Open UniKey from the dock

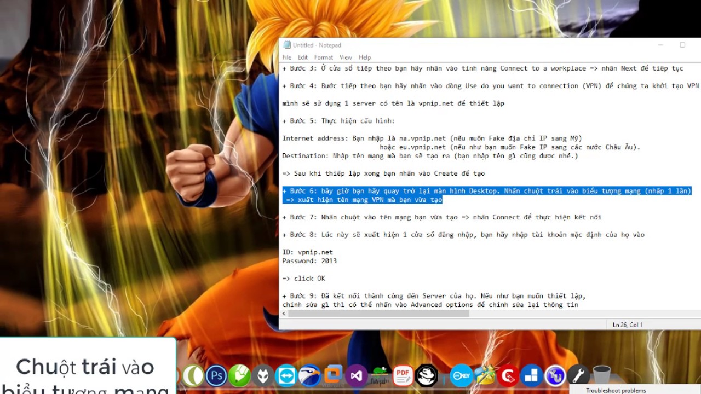click(461, 376)
